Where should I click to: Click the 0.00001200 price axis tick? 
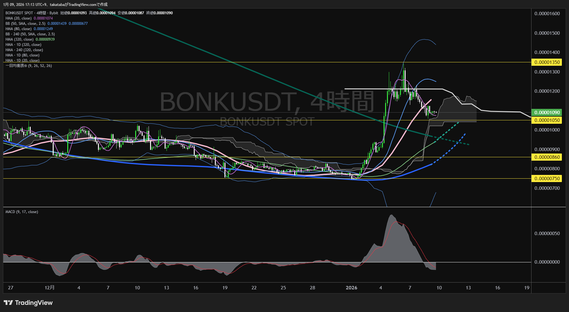point(547,91)
